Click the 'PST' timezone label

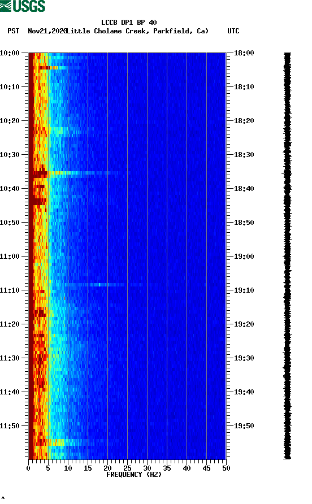(14, 31)
